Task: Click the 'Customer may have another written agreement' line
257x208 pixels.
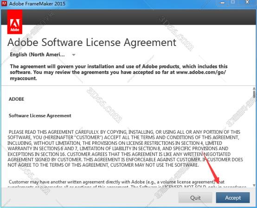Action: coord(116,182)
